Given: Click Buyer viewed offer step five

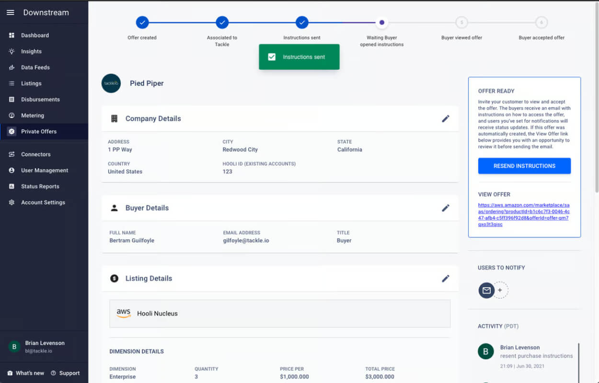Looking at the screenshot, I should point(461,22).
